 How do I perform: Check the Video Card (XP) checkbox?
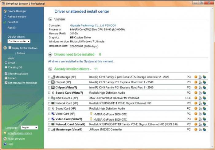[x=49, y=114]
